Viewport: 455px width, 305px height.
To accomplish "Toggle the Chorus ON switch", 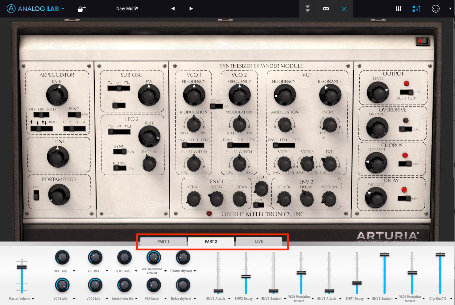I will coord(405,164).
